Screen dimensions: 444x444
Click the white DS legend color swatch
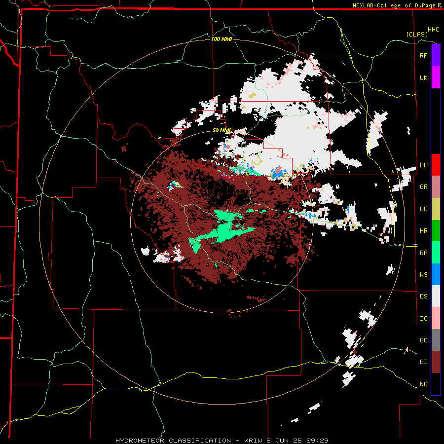436,296
